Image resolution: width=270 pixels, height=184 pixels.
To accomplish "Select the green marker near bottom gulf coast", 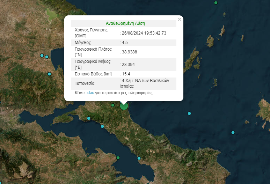I will 118,158.
